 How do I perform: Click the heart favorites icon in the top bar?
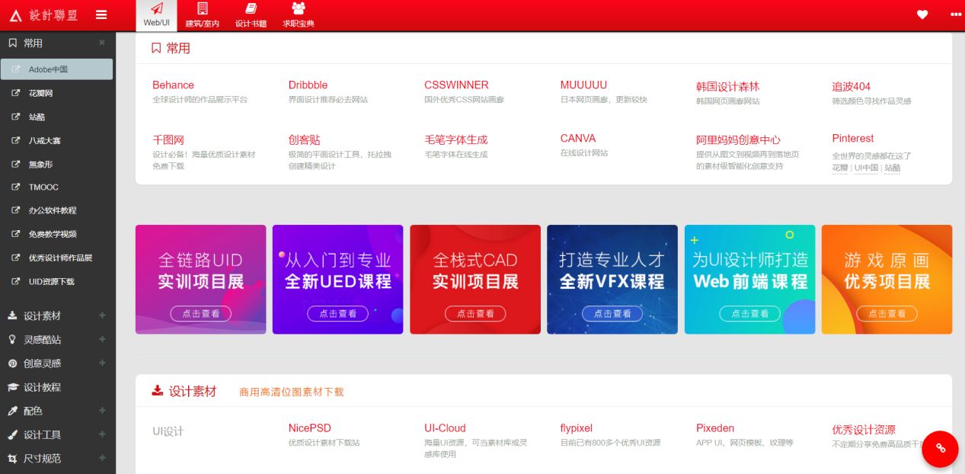click(x=922, y=14)
